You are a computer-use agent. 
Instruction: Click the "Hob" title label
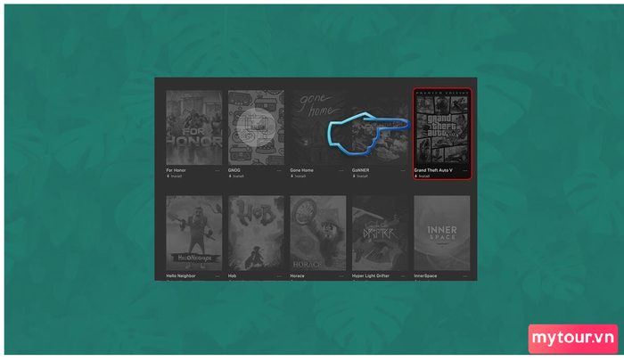click(x=232, y=275)
